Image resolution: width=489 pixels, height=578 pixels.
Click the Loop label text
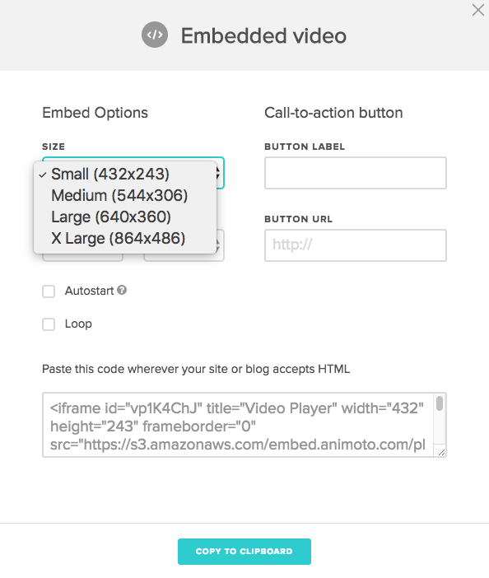pos(78,324)
